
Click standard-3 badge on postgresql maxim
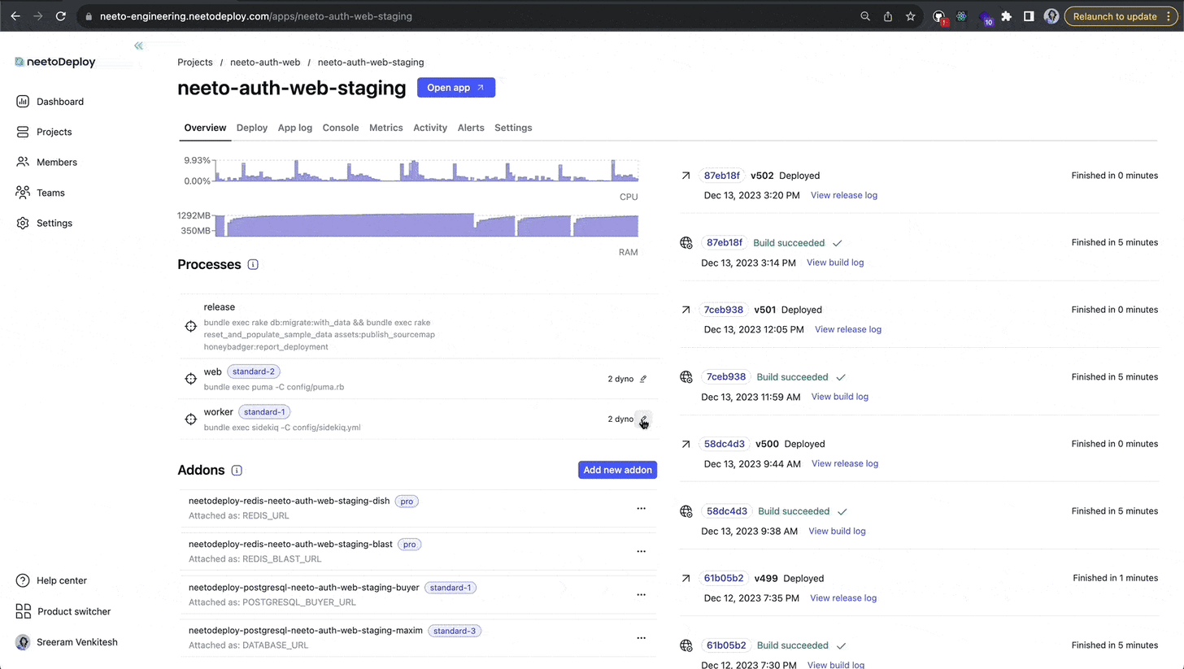455,631
